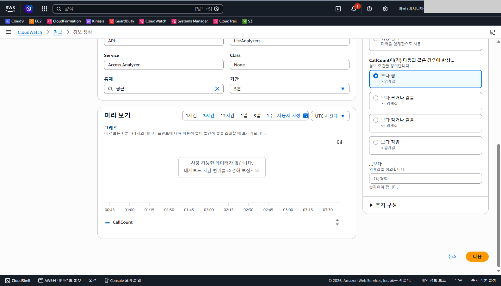Image resolution: width=501 pixels, height=286 pixels.
Task: Open Systems Manager bookmark shortcut
Action: coord(190,21)
